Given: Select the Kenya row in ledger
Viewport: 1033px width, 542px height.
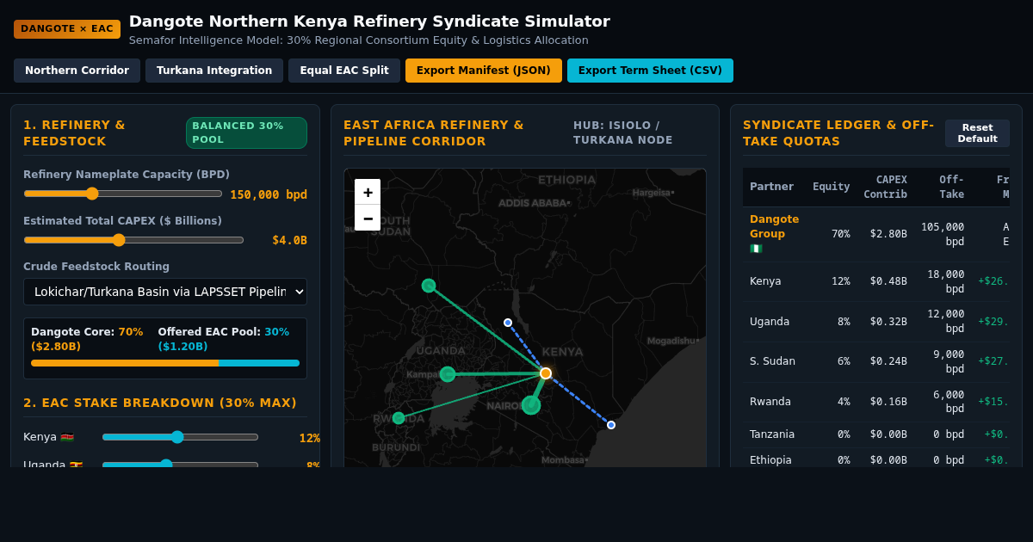Looking at the screenshot, I should pyautogui.click(x=876, y=281).
